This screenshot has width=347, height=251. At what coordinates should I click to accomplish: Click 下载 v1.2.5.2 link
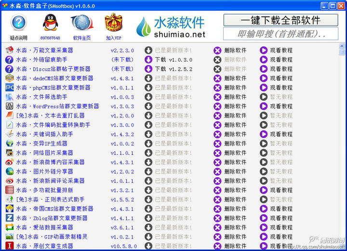pyautogui.click(x=173, y=69)
